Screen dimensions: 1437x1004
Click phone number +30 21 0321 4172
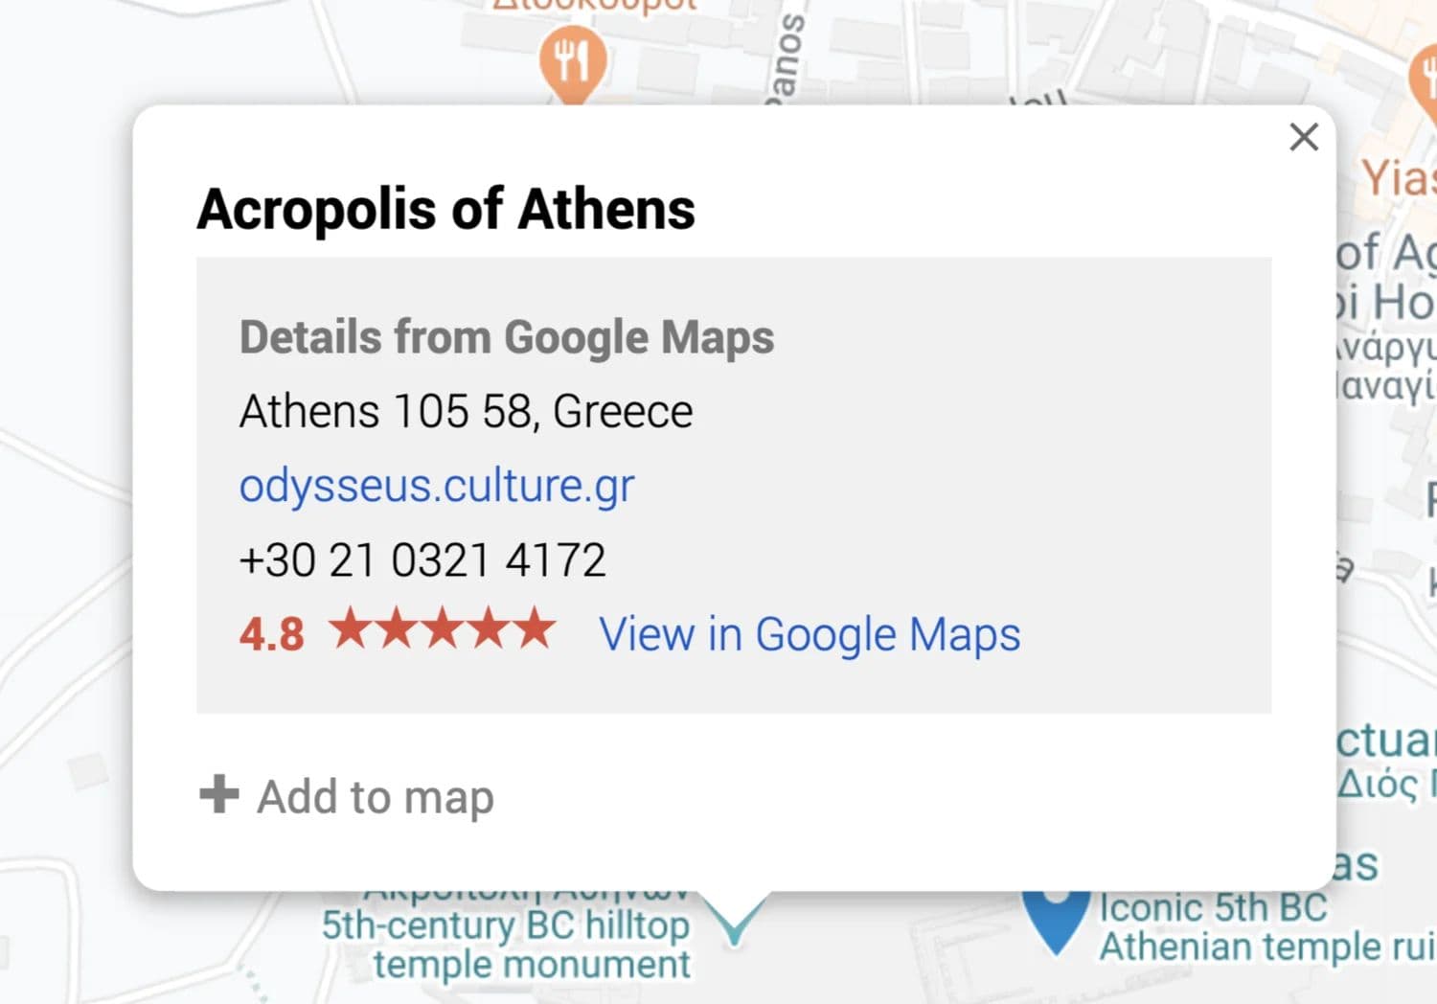422,560
